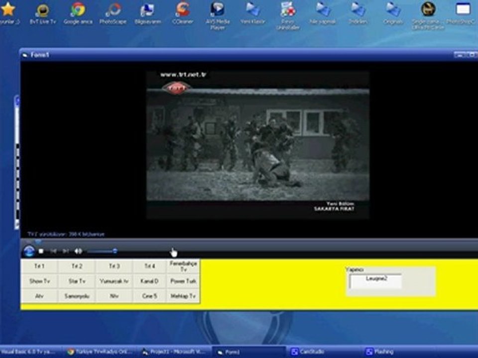Select the Fenerbahçe Tv channel button
Viewport: 478px width, 358px height.
(183, 267)
